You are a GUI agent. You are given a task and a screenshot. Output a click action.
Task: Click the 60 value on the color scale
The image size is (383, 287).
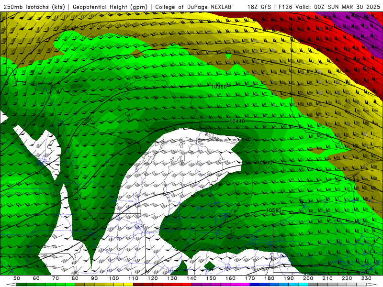click(36, 278)
